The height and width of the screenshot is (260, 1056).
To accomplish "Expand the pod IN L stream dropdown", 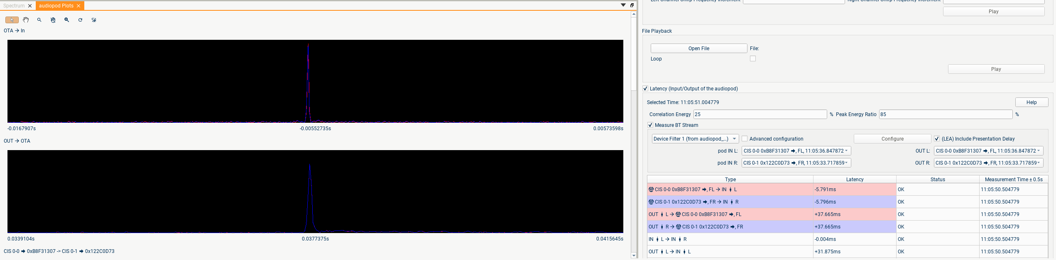I will tap(796, 151).
